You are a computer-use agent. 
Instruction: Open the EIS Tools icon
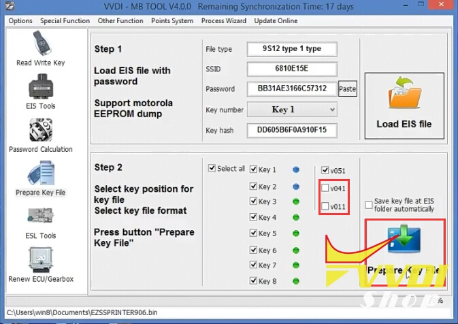(x=41, y=86)
